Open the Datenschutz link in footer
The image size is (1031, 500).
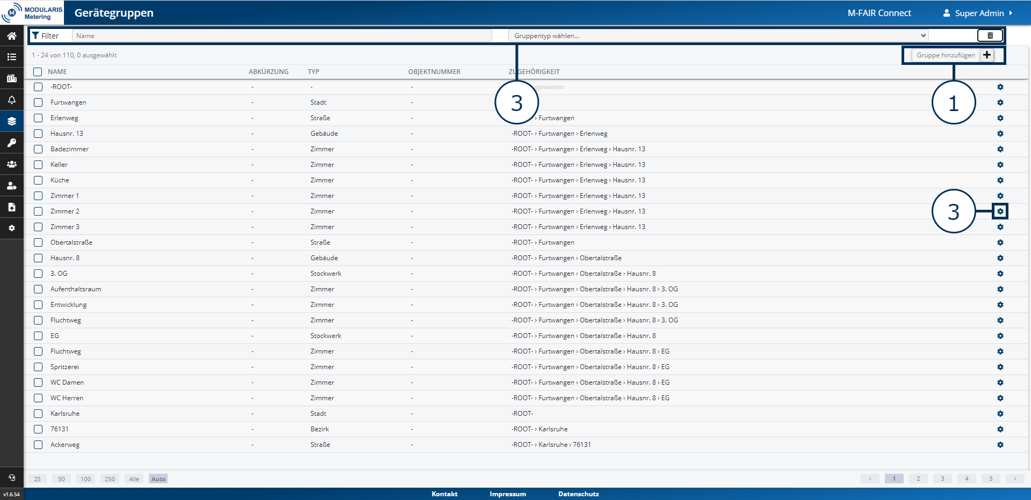(x=578, y=494)
